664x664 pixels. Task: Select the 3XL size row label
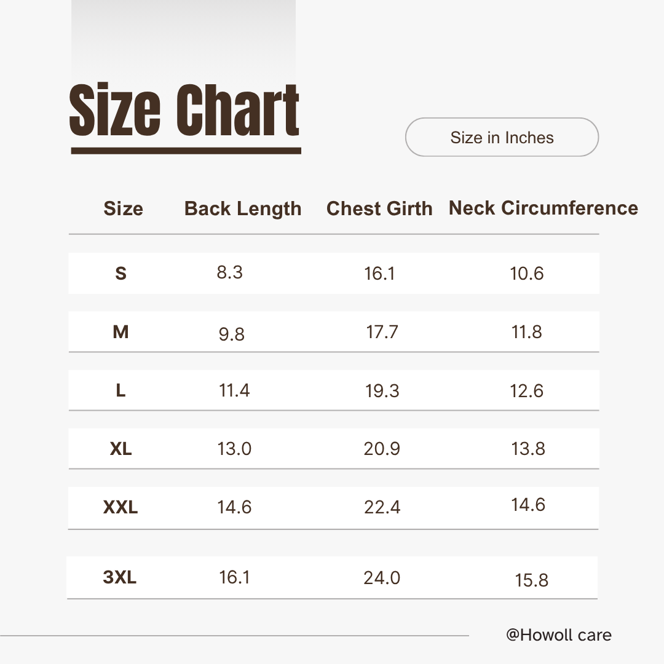pos(120,577)
